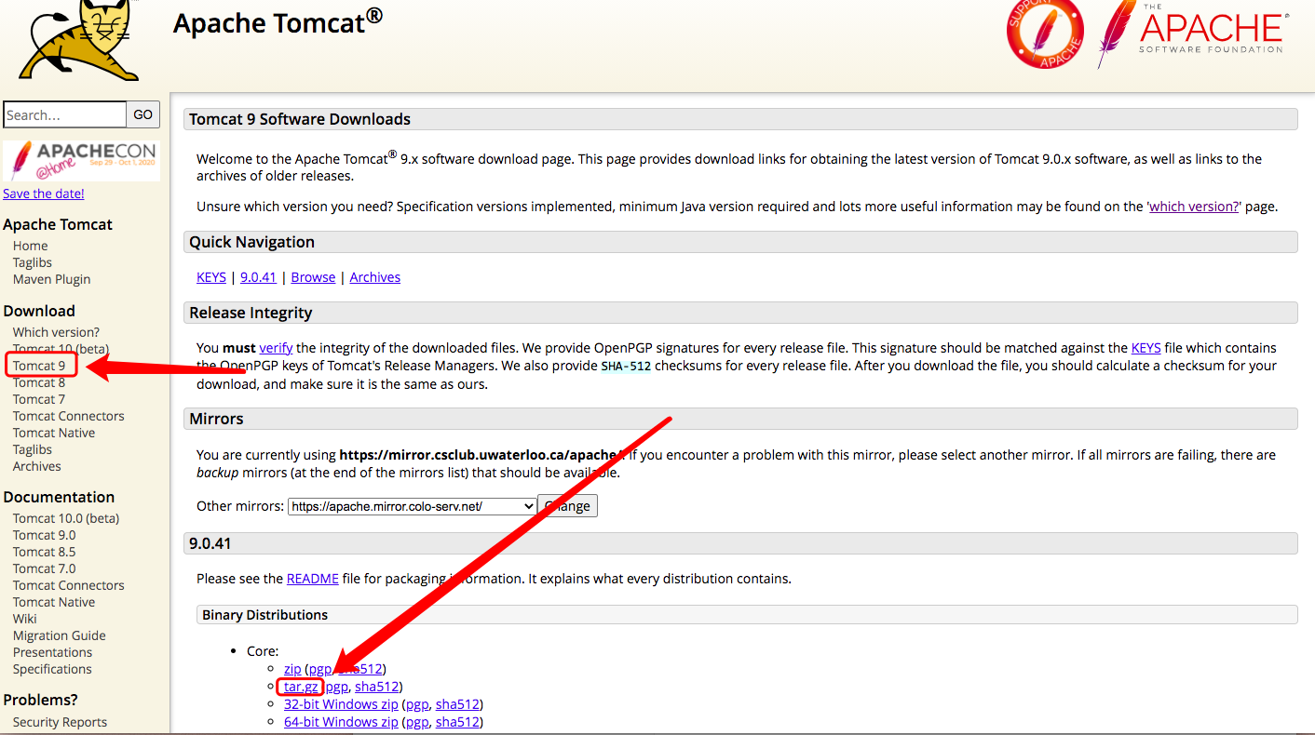1315x735 pixels.
Task: Open Tomcat Native under Download
Action: coord(54,433)
